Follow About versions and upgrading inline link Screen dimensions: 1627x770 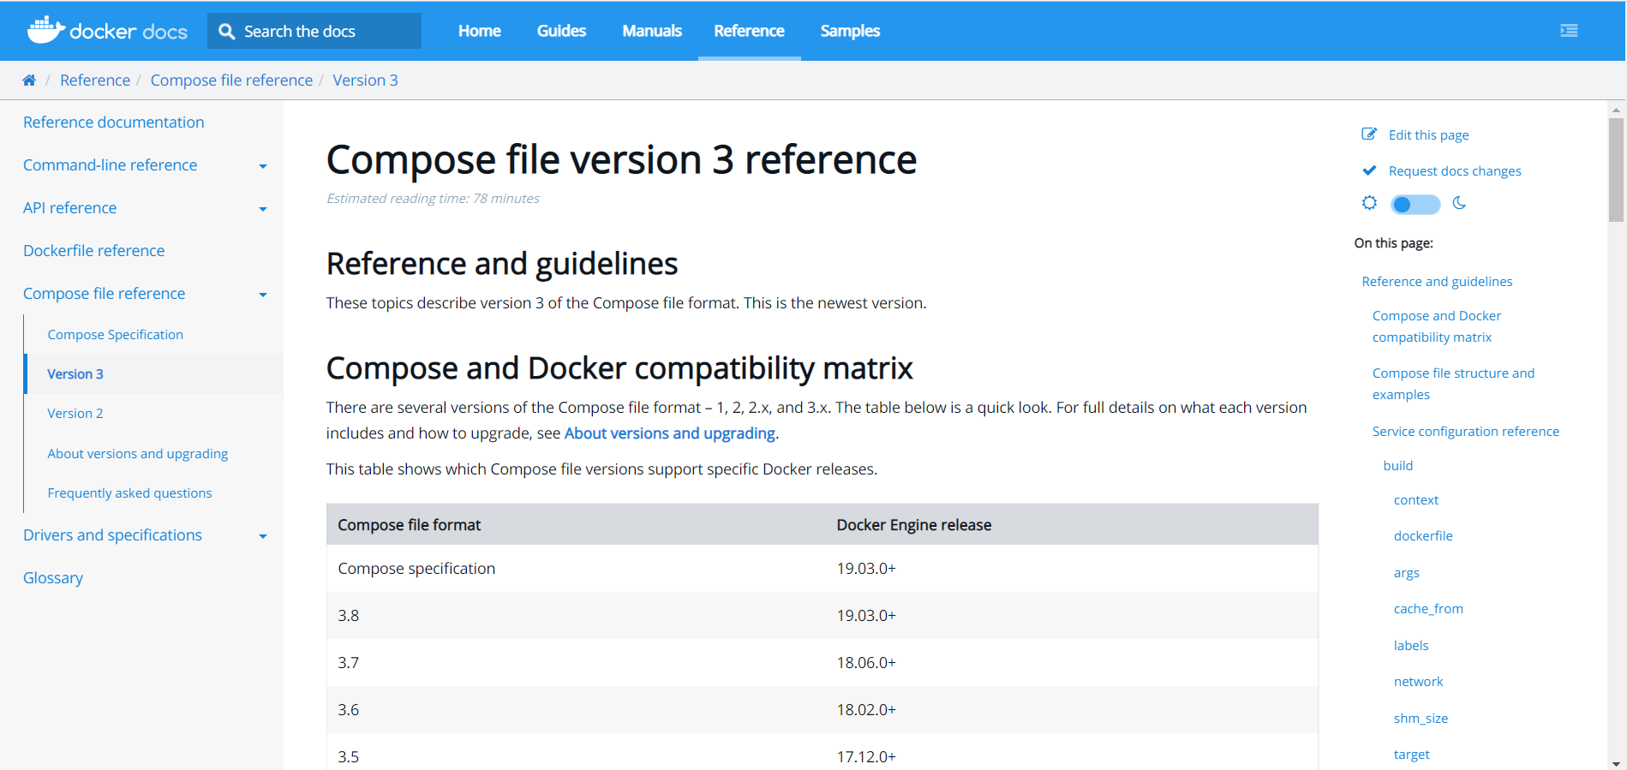pos(669,433)
